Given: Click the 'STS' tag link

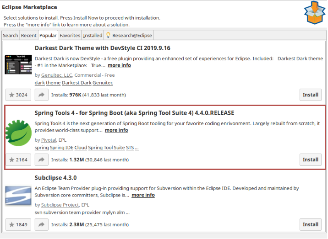Looking at the screenshot, I should pos(130,148).
